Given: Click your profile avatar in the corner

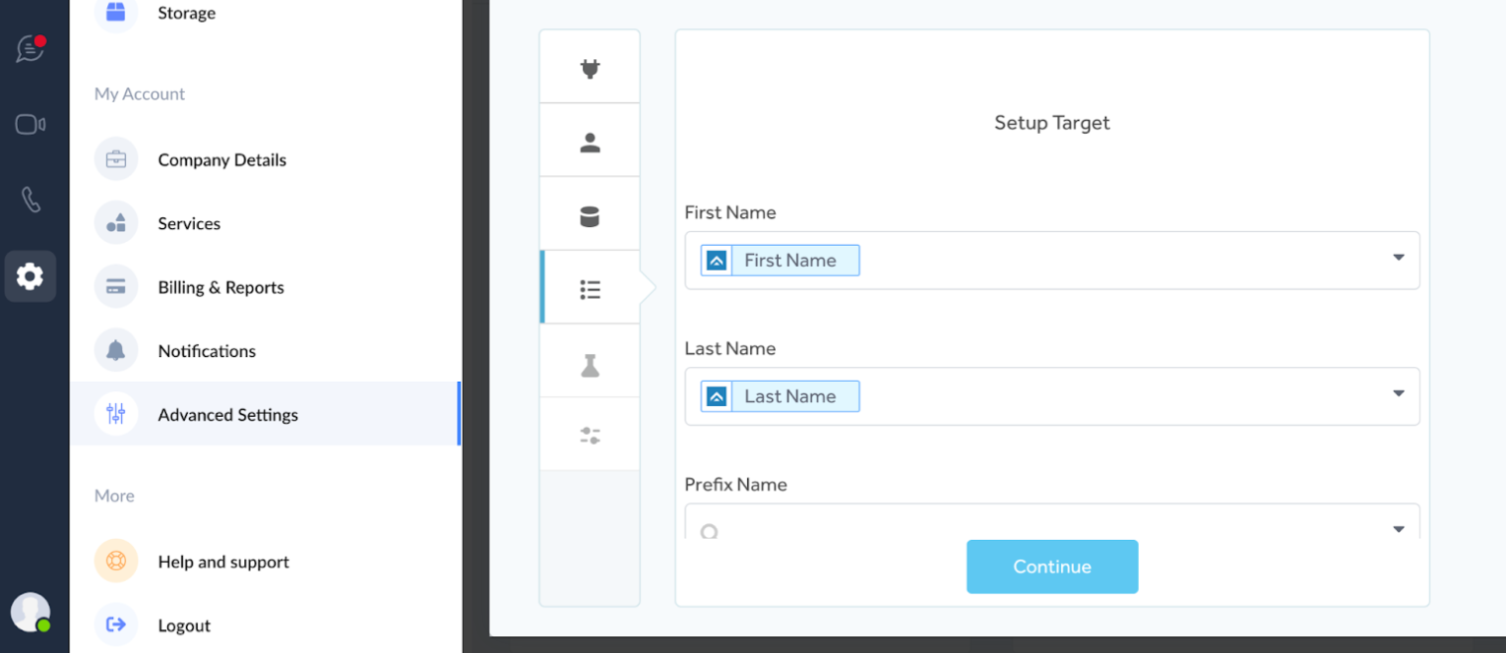Looking at the screenshot, I should 31,612.
